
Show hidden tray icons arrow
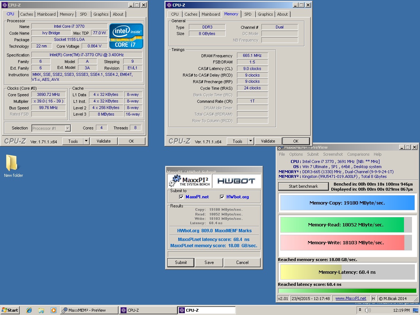click(360, 310)
